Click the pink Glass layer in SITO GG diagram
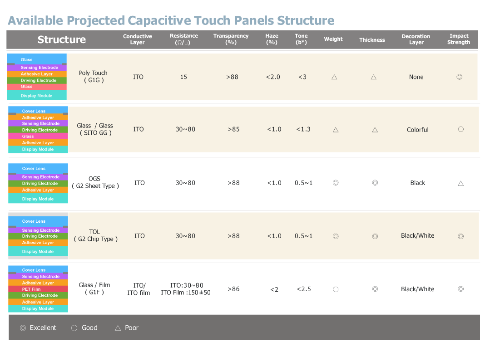Screen dimensions: 490x347 point(38,136)
